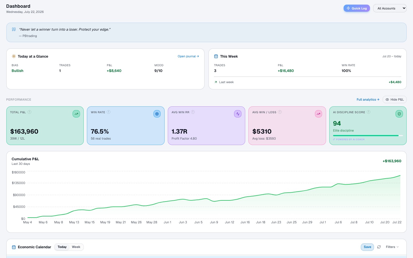This screenshot has width=413, height=258.
Task: Click the info icon next to Win Rate
Action: (x=109, y=112)
